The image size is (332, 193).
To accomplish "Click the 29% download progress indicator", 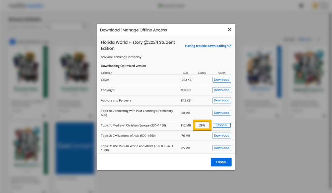I will 202,125.
